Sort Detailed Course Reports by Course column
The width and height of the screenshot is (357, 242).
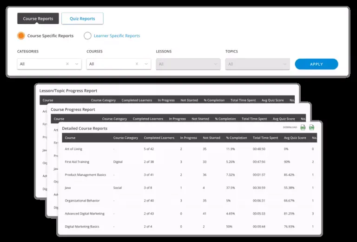point(70,138)
